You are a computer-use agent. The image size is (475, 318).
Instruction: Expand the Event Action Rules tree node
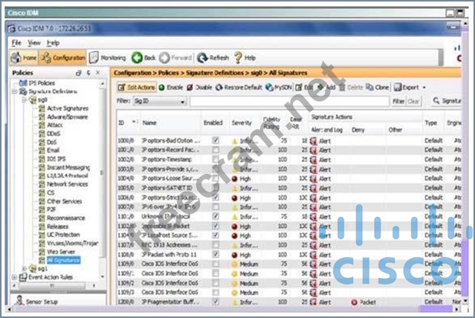(14, 276)
